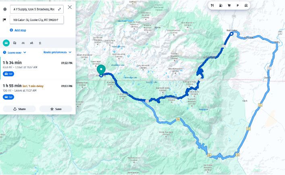Select the walking travel mode

point(40,43)
